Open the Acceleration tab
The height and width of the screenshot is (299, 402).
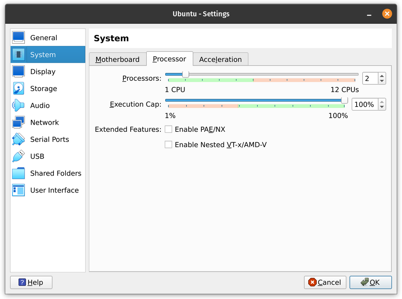[x=221, y=59]
